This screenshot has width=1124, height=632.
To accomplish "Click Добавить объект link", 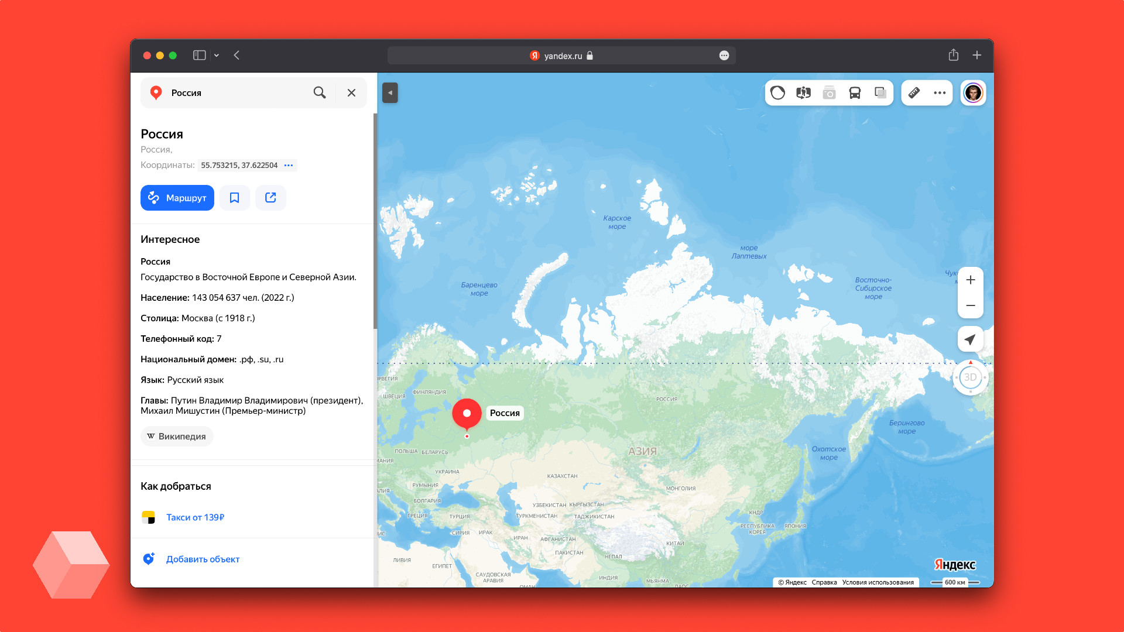I will [x=203, y=559].
